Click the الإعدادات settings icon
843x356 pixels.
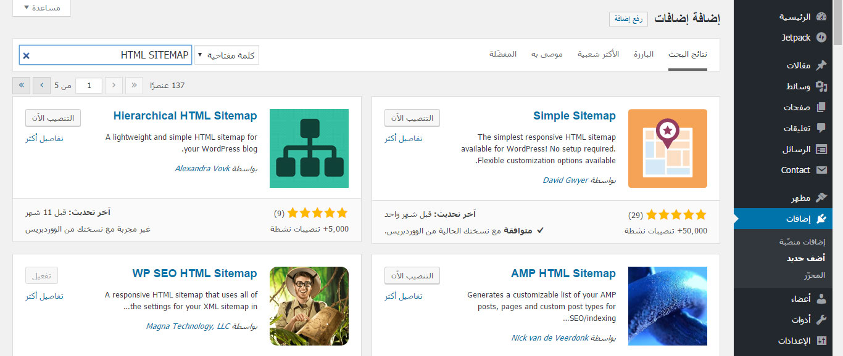[x=821, y=341]
